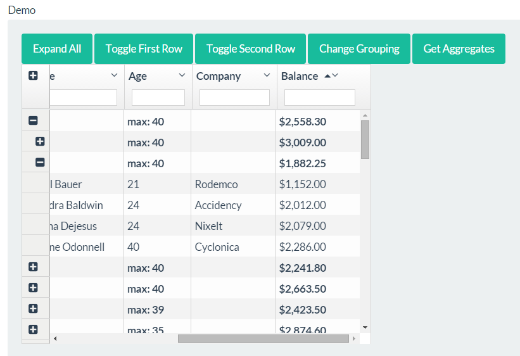
Task: Open the Company column menu chevron
Action: [x=267, y=75]
